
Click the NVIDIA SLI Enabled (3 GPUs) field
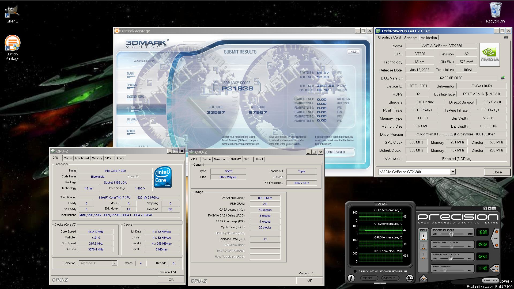point(456,159)
